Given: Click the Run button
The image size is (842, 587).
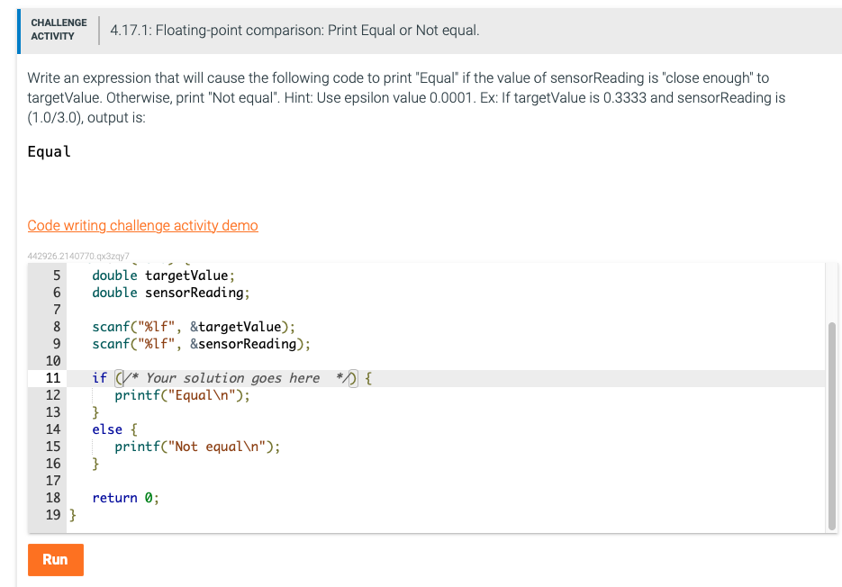Looking at the screenshot, I should pyautogui.click(x=55, y=559).
